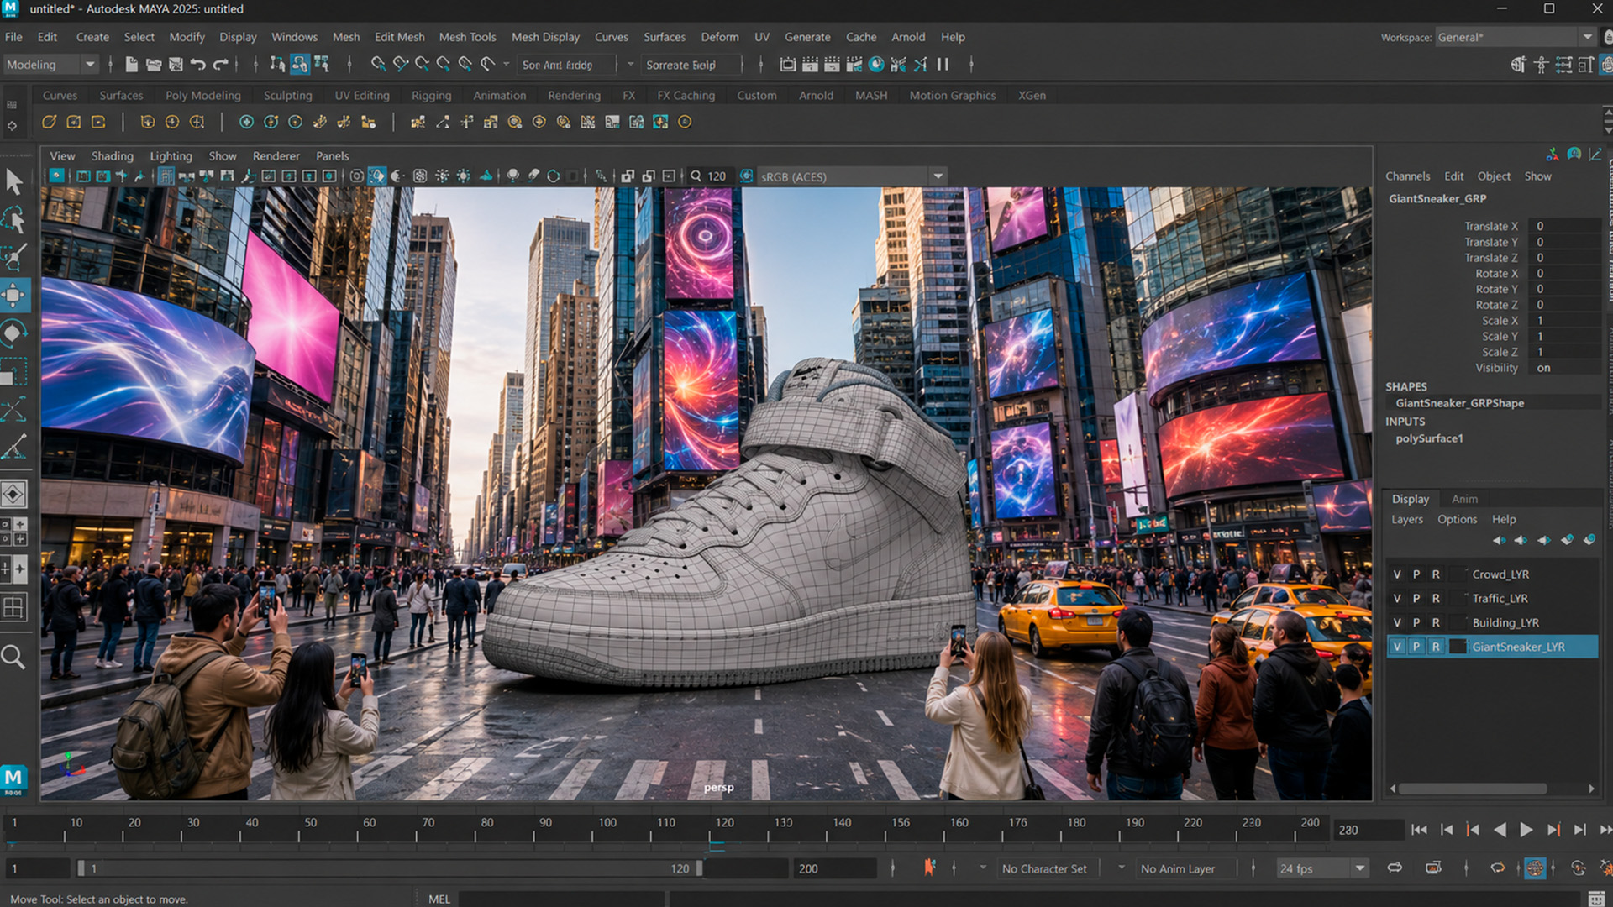Toggle reference R of GiantSneaker_LYR
1613x907 pixels.
click(x=1436, y=647)
